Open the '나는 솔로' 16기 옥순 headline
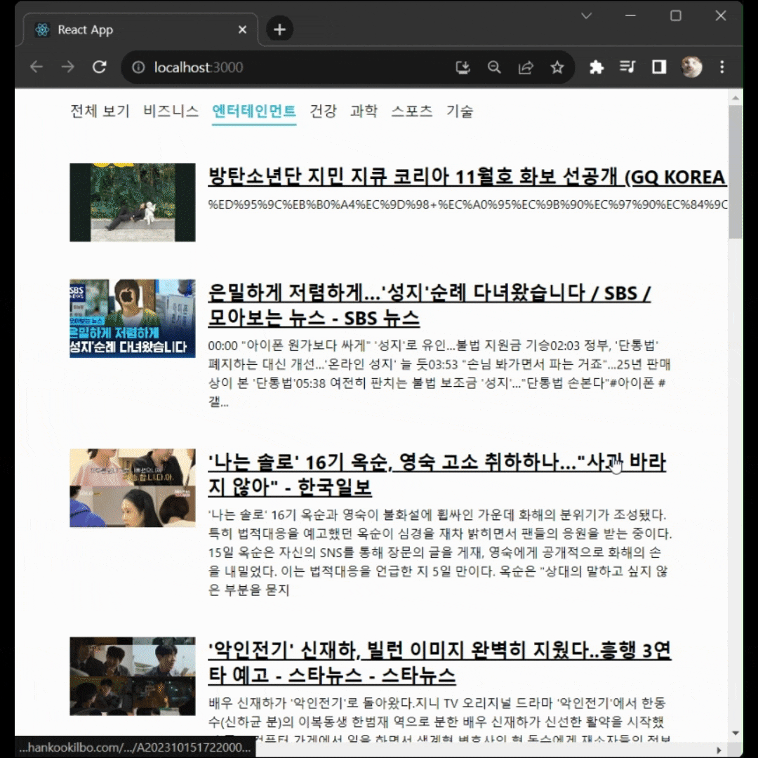Viewport: 758px width, 758px height. 437,474
